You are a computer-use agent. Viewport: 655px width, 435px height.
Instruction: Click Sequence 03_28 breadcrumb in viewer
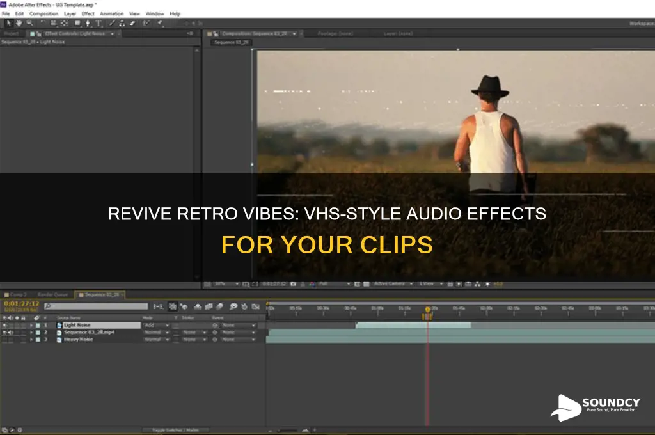pyautogui.click(x=231, y=42)
